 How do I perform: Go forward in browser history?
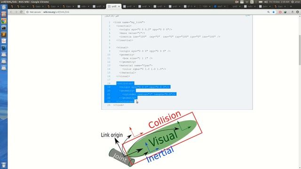point(16,12)
